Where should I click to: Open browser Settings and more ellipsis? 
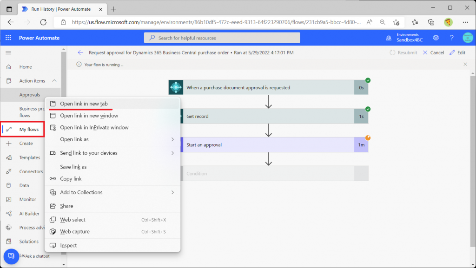[x=465, y=22]
